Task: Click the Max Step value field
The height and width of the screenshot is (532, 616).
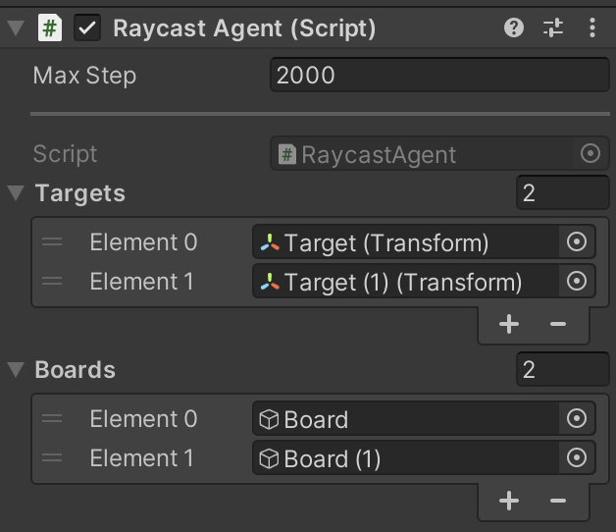Action: 440,75
